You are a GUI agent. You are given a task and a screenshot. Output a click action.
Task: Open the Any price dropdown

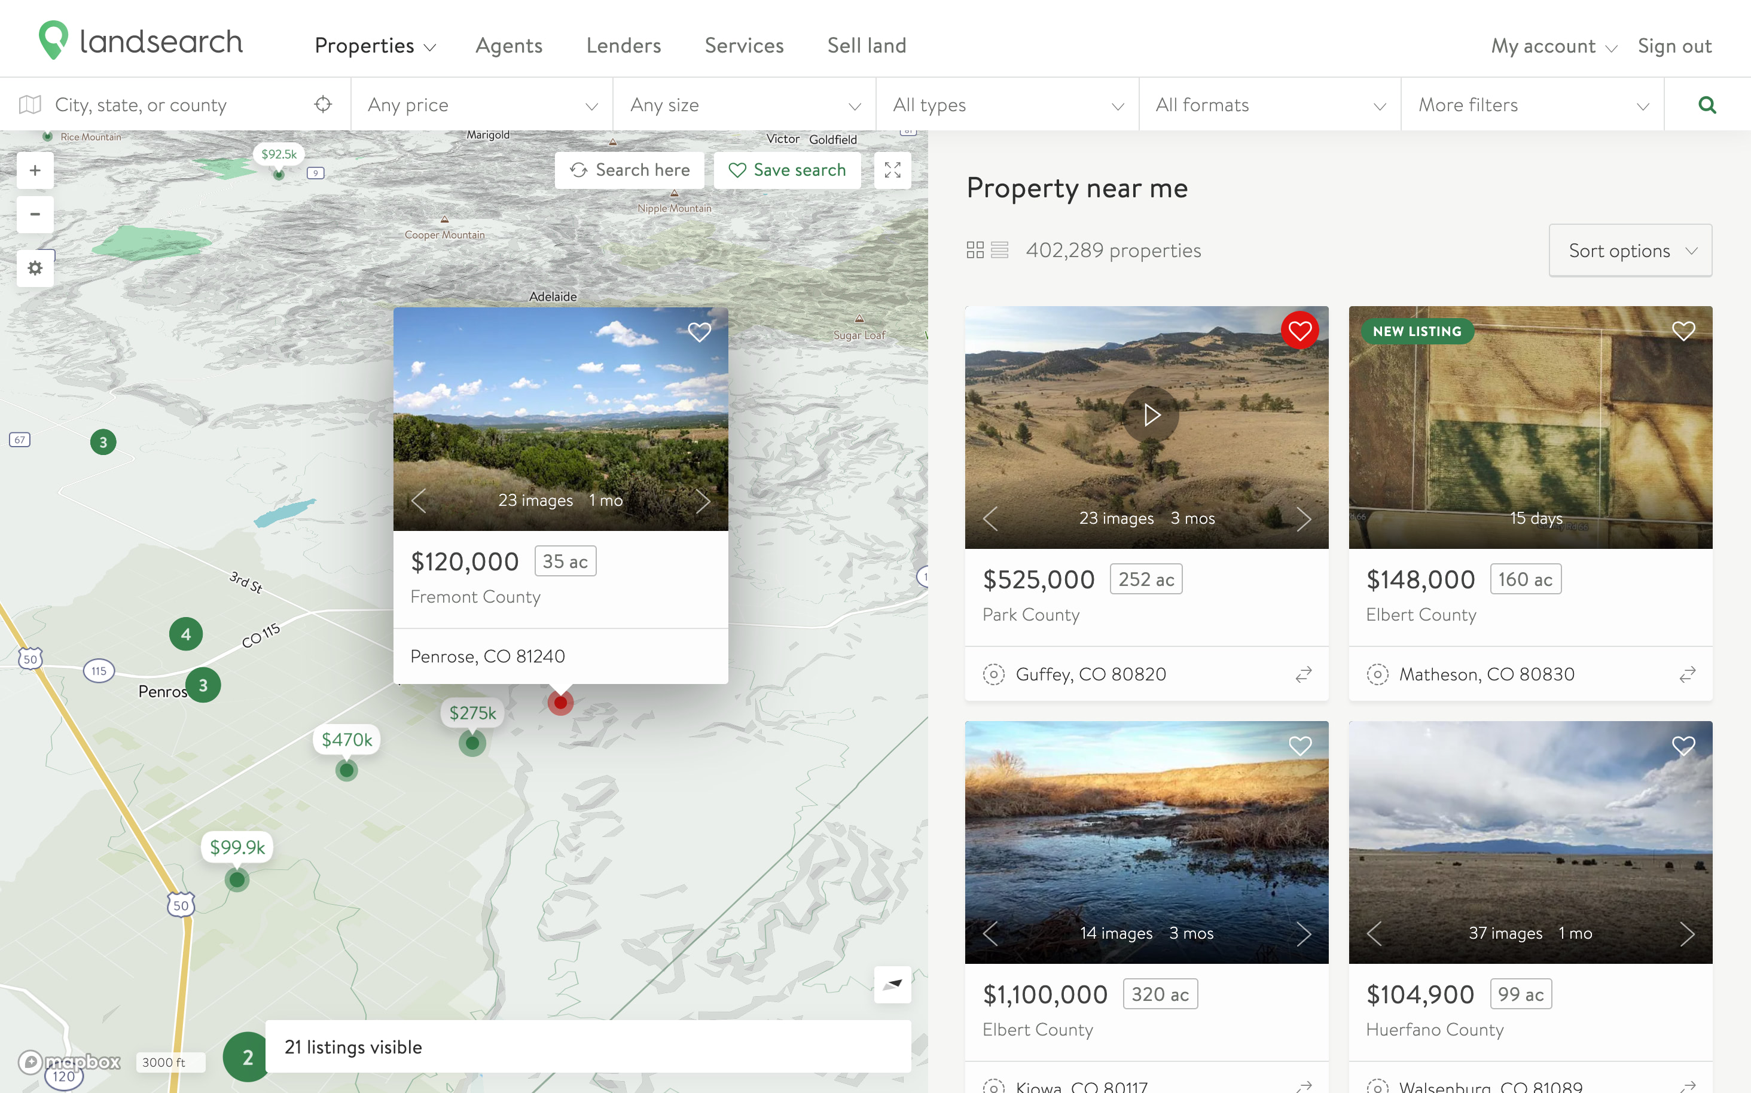481,105
